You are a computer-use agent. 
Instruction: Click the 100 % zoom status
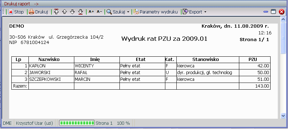point(123,123)
